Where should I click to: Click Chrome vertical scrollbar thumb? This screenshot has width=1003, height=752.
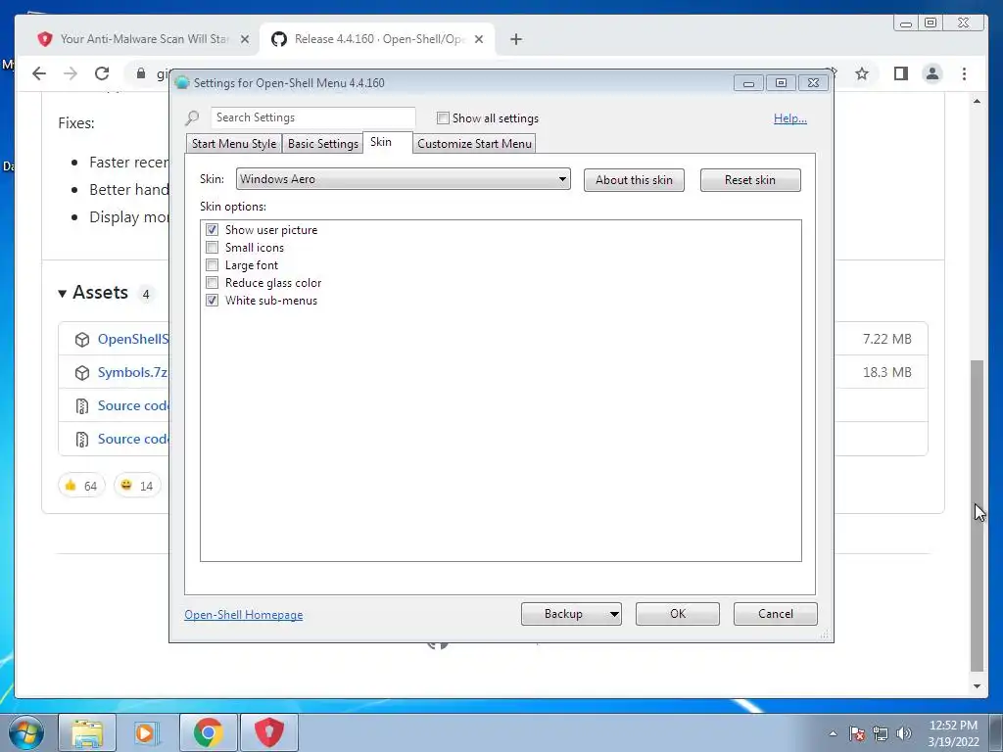977,516
